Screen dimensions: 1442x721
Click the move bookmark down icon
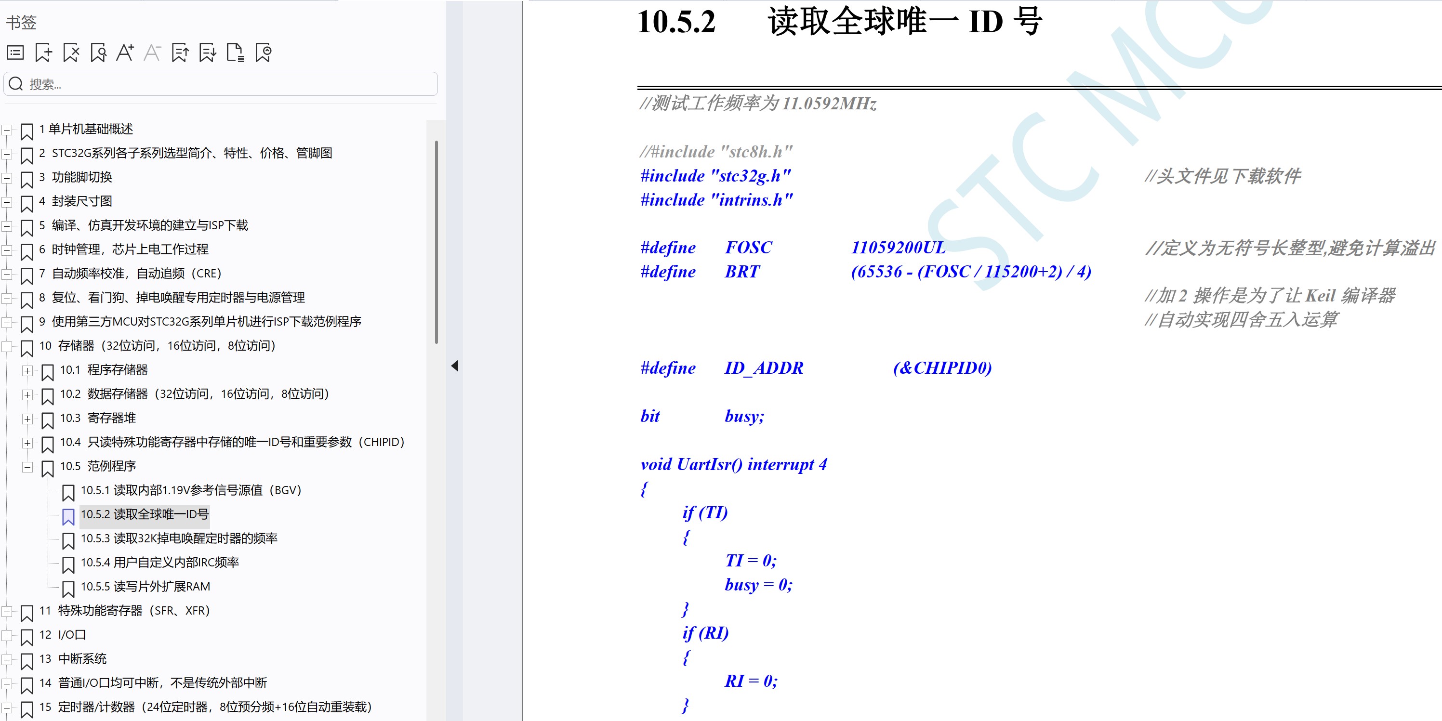(x=208, y=53)
